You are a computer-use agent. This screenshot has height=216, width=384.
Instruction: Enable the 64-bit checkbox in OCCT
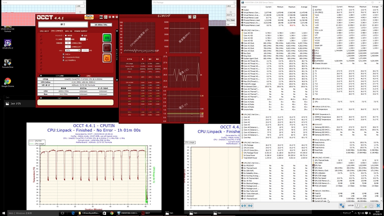tap(64, 54)
